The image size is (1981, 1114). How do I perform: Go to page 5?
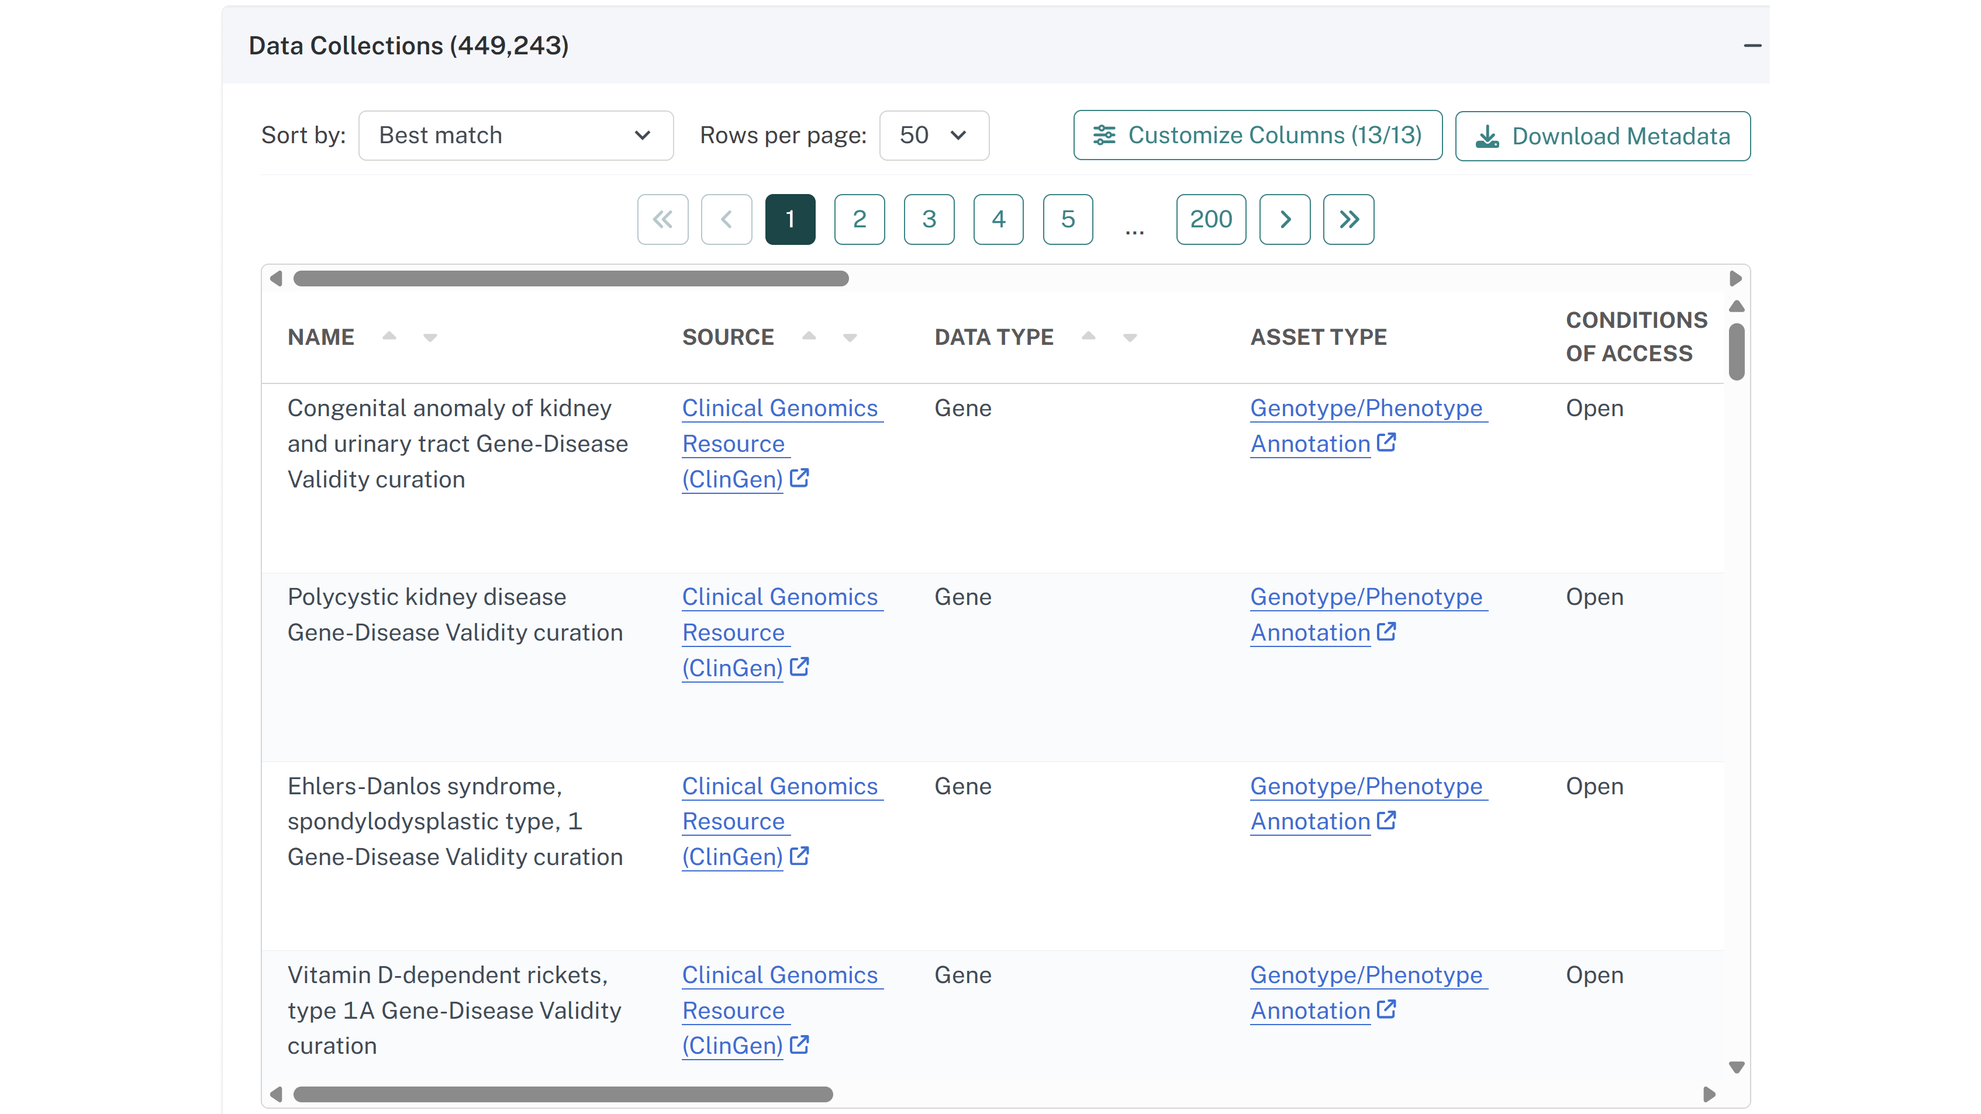pos(1068,220)
